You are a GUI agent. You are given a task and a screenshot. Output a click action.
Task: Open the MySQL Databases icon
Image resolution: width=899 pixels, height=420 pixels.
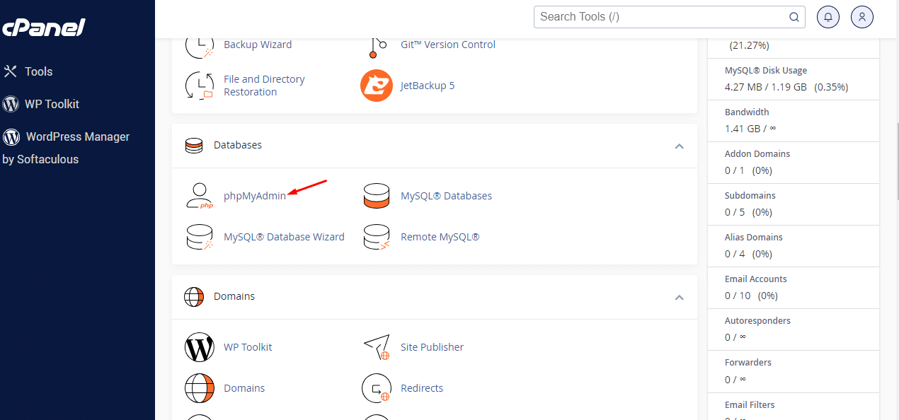point(377,196)
